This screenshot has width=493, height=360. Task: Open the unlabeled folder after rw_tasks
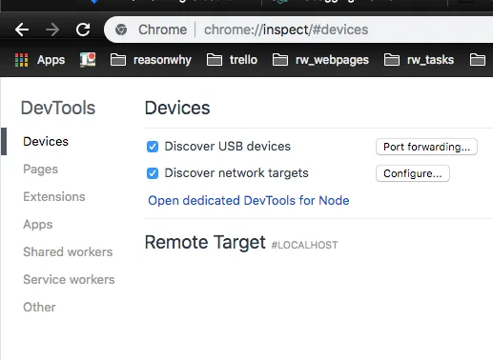(x=478, y=60)
